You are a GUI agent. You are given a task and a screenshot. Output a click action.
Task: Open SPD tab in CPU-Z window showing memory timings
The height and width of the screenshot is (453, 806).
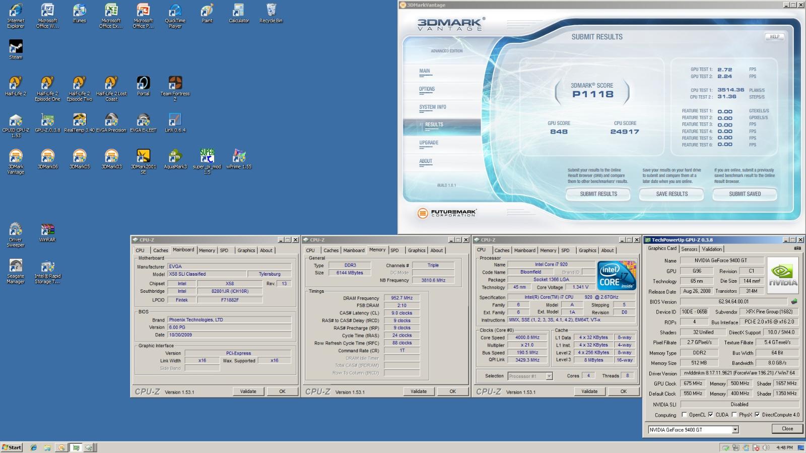coord(394,250)
